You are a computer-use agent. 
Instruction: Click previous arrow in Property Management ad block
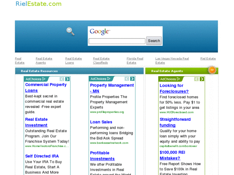coord(127,79)
